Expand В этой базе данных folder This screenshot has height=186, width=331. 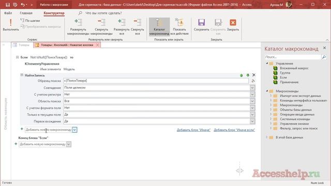pos(267,137)
